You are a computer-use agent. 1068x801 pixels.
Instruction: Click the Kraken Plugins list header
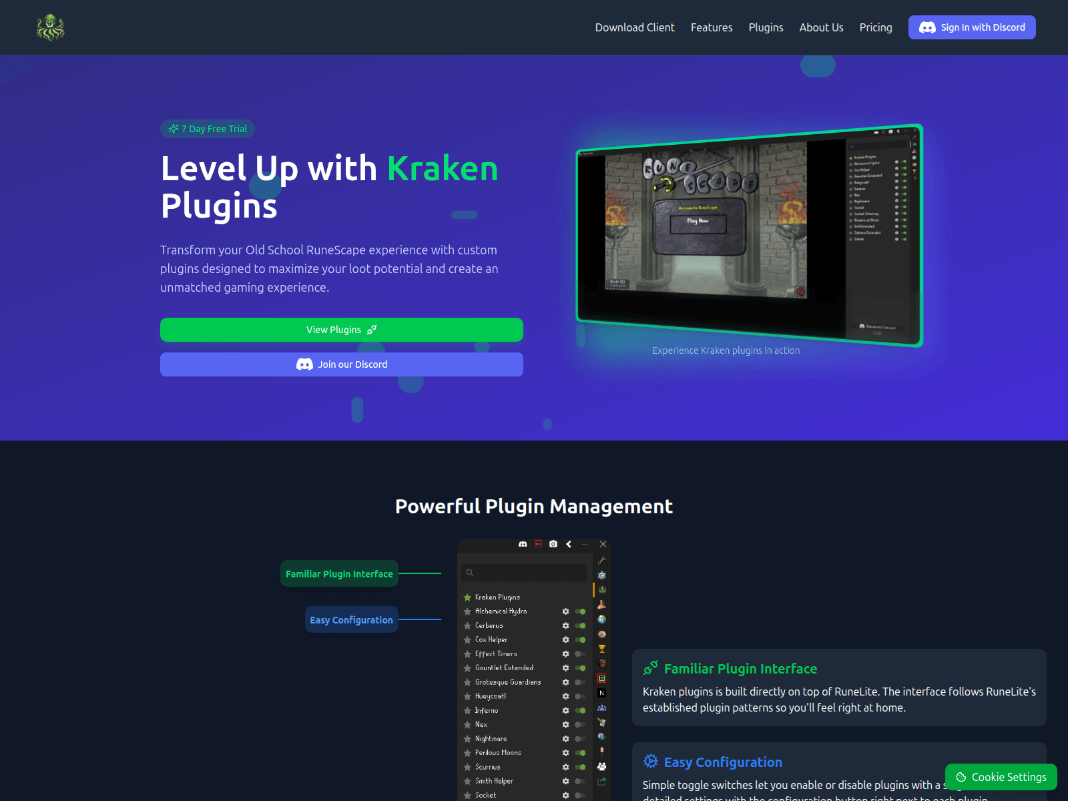(x=497, y=597)
